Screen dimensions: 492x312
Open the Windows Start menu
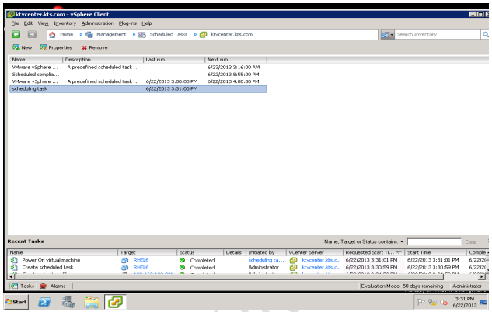pyautogui.click(x=16, y=302)
